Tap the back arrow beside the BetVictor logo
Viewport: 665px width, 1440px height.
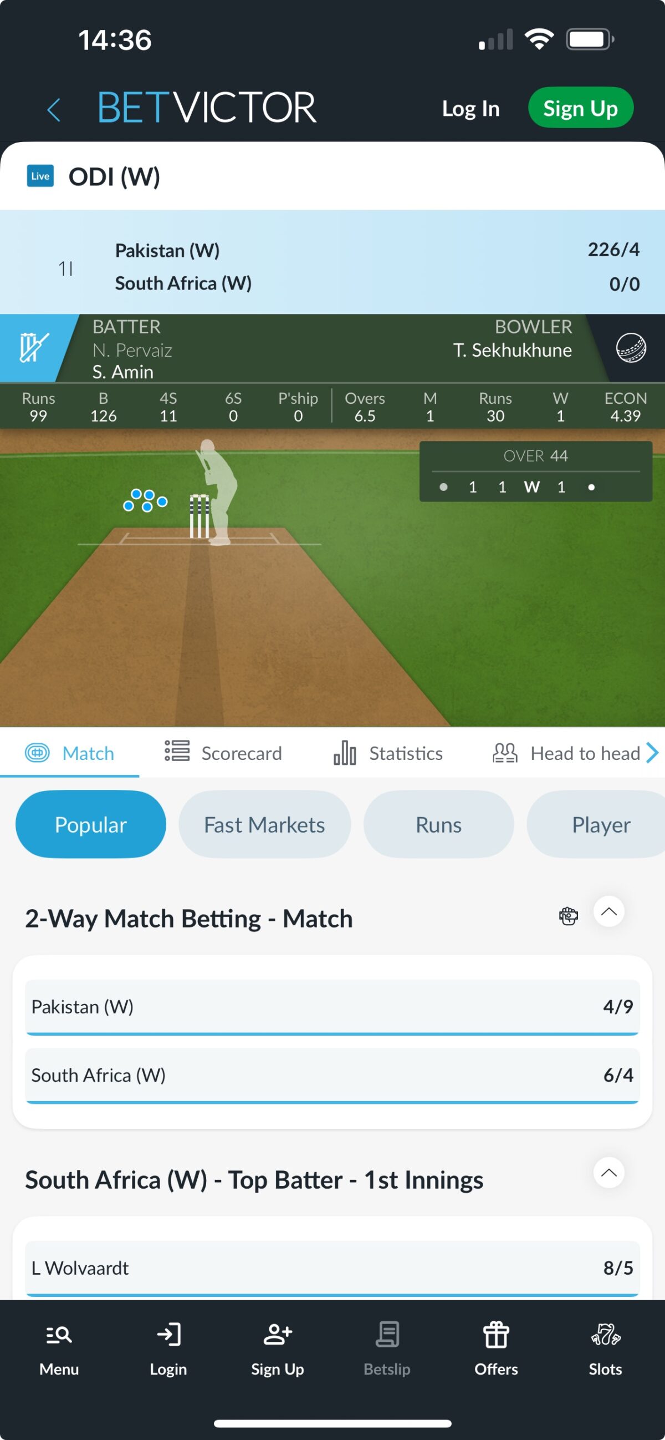[54, 109]
